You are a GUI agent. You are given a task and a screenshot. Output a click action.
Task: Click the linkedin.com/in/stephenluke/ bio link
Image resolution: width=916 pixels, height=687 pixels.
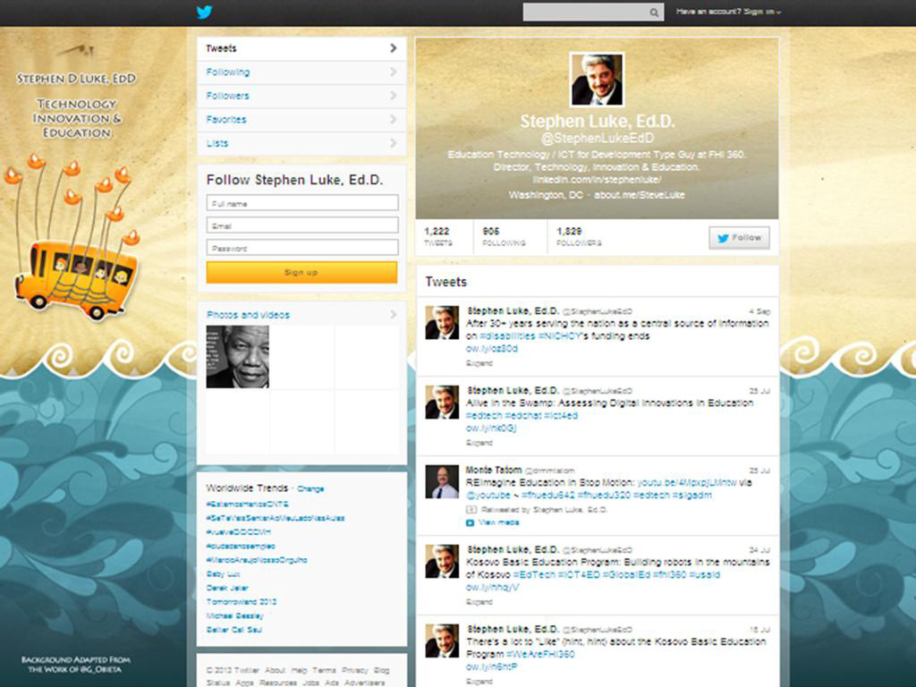click(597, 179)
